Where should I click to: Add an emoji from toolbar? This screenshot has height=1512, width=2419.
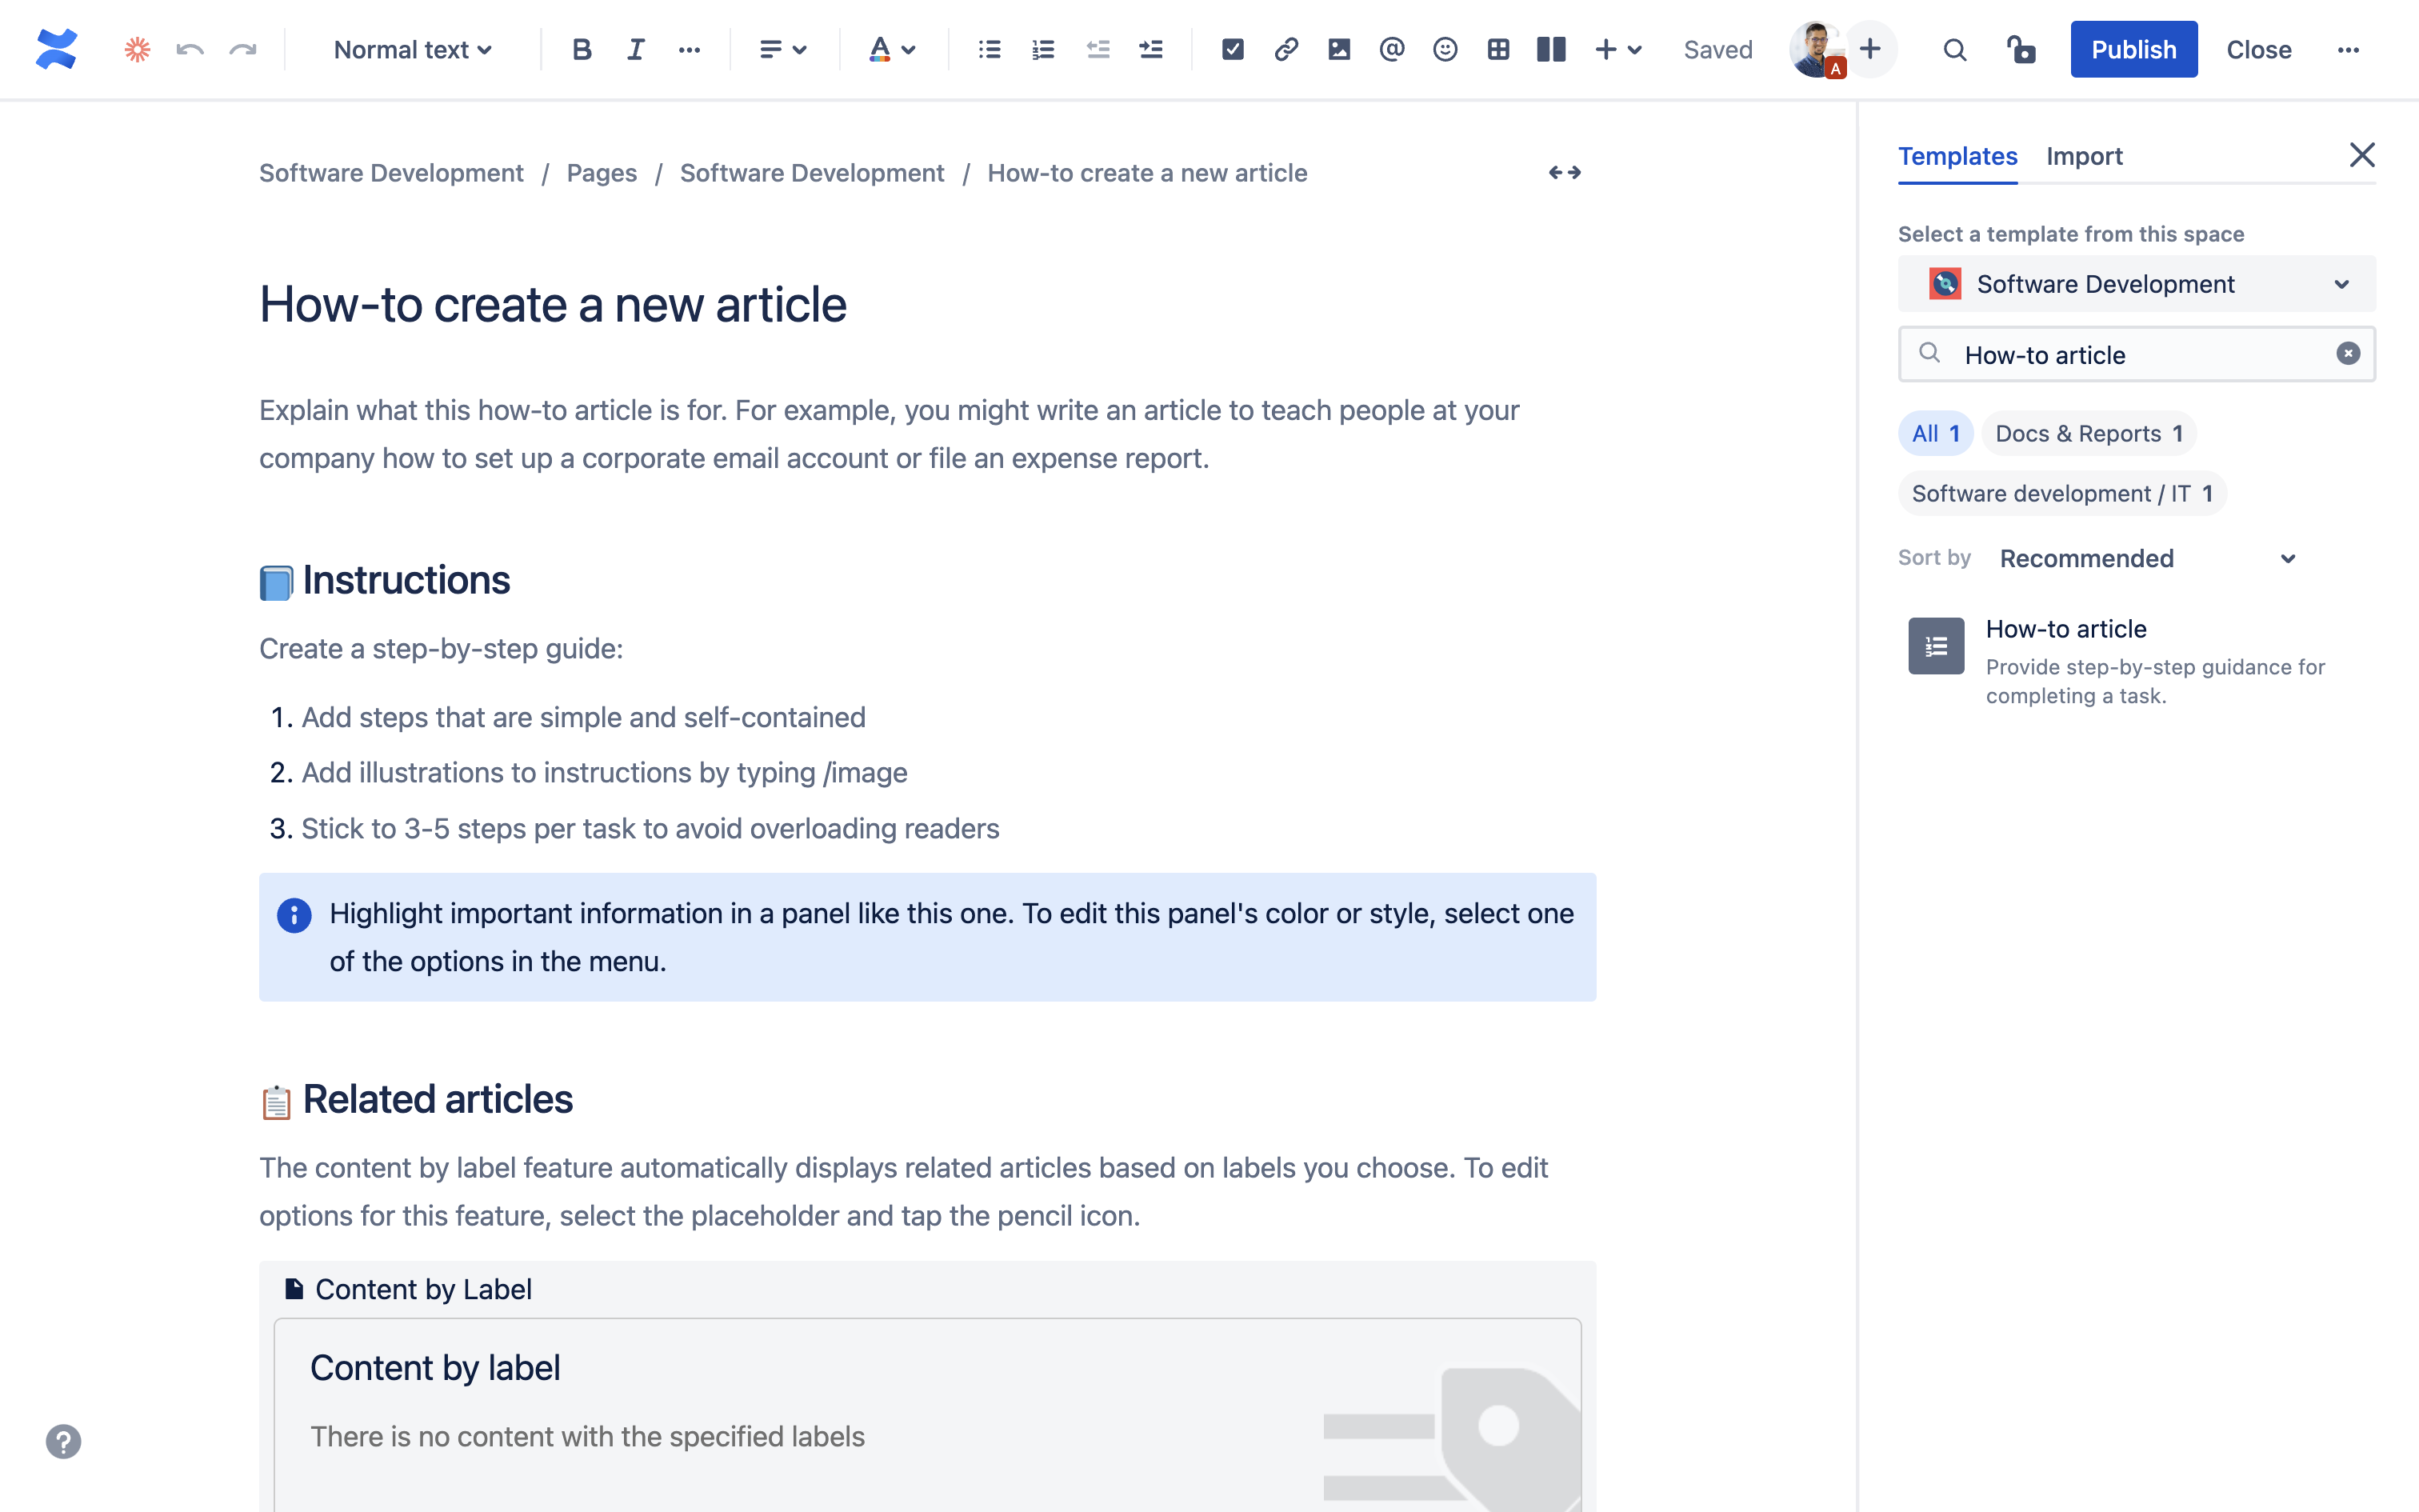pos(1445,49)
